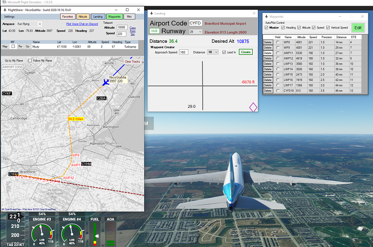Click the yellow 14.2 miles label on map

76,119
